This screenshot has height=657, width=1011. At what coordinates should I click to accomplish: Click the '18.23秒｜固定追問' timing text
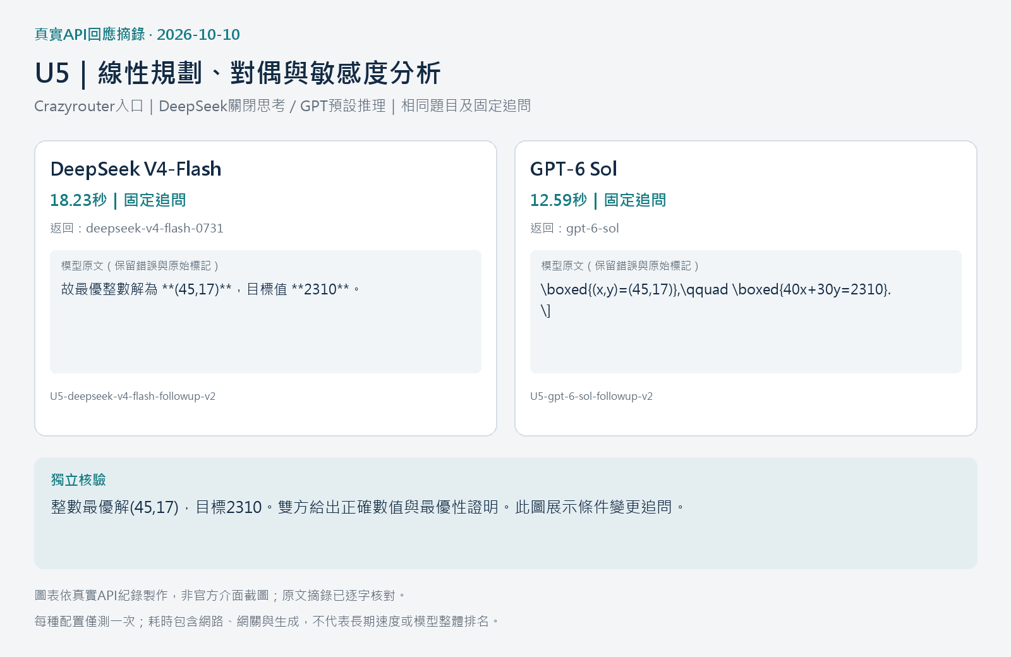pos(118,200)
